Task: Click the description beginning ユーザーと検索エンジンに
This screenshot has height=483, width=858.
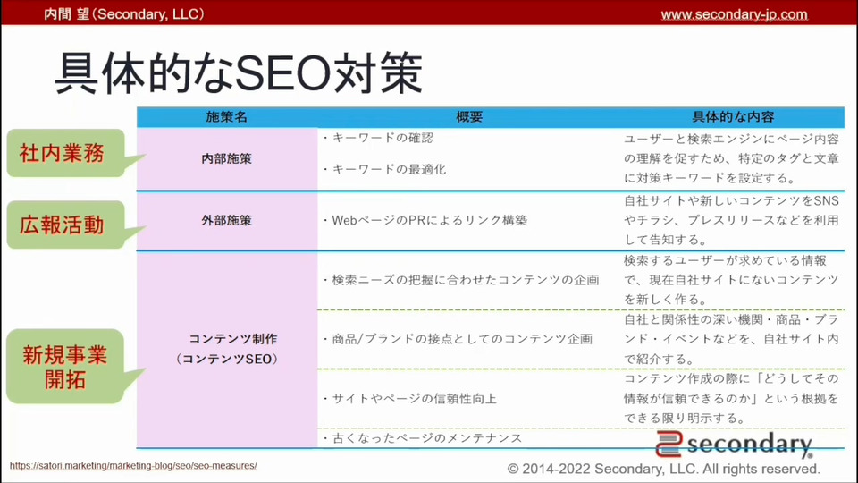Action: pyautogui.click(x=731, y=158)
